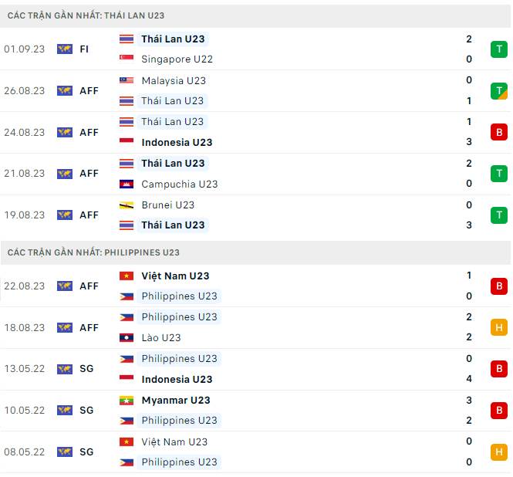Open Campuchia U23 team page

point(179,184)
